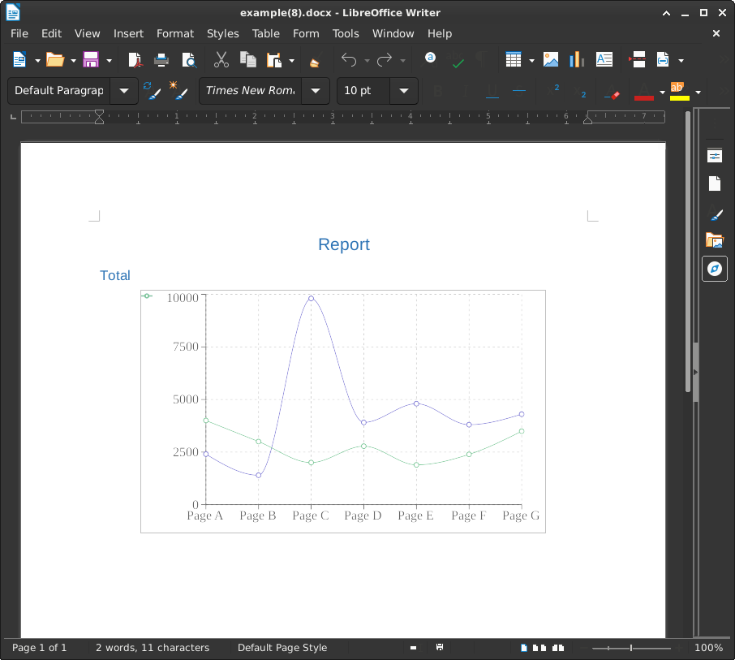Expand the font size dropdown
The height and width of the screenshot is (660, 735).
(x=403, y=91)
